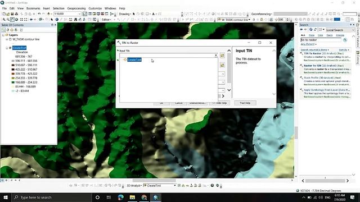Click the Input TIN combo box arrow
Viewport: 360px width, 202px height.
pyautogui.click(x=216, y=56)
